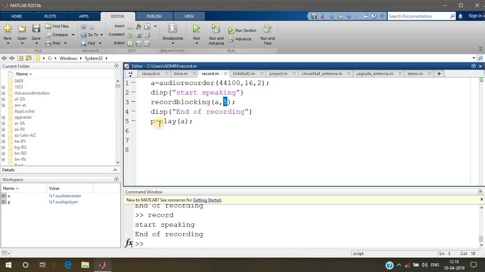Switch to the PLOTS ribbon tab

click(x=50, y=16)
